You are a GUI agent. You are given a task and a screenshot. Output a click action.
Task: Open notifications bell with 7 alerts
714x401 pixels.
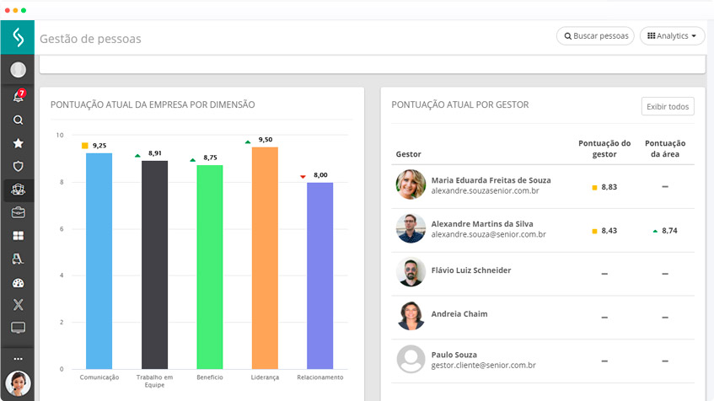(x=18, y=97)
